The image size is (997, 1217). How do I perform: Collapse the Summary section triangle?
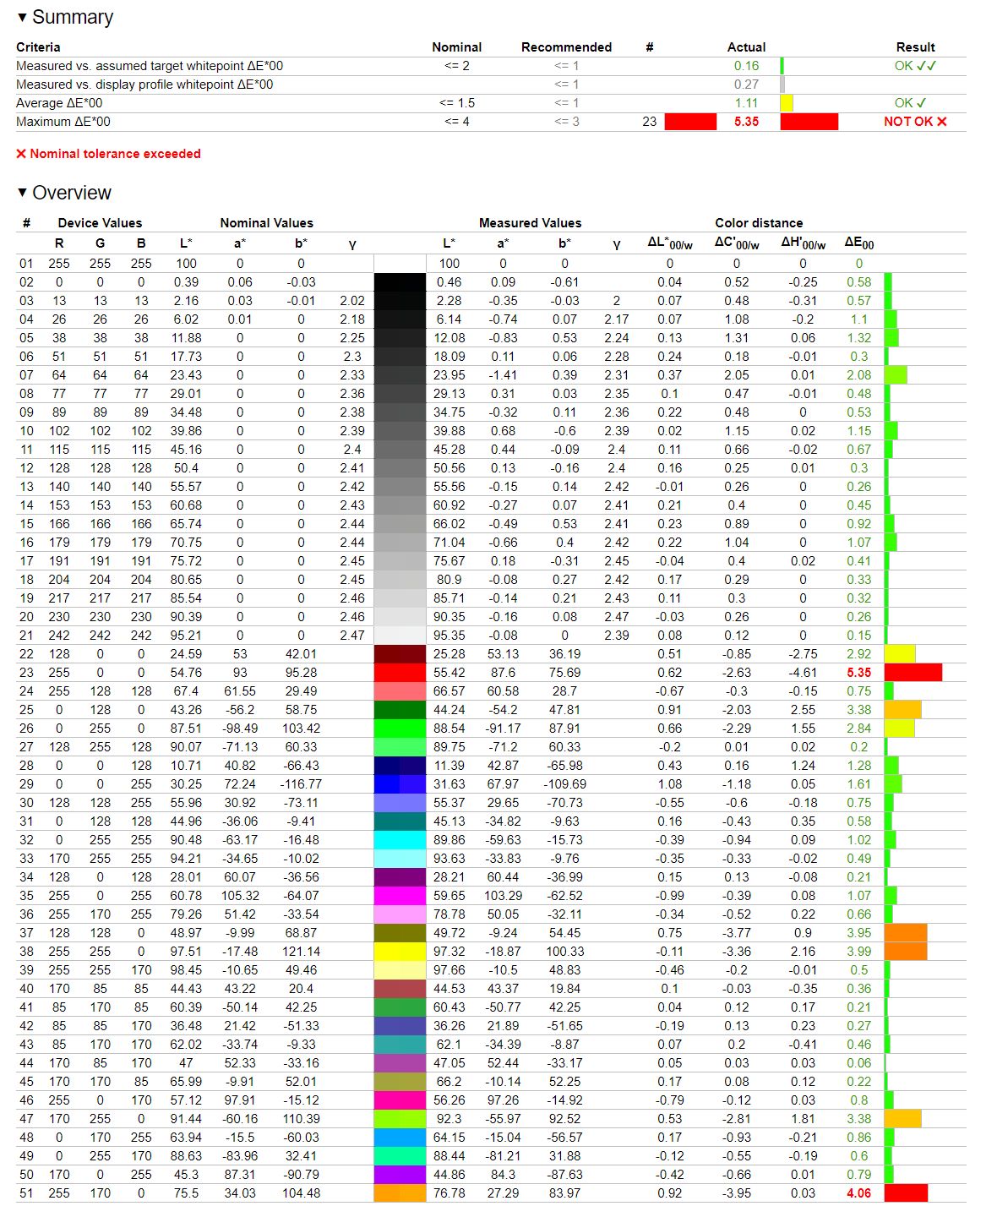(x=22, y=17)
